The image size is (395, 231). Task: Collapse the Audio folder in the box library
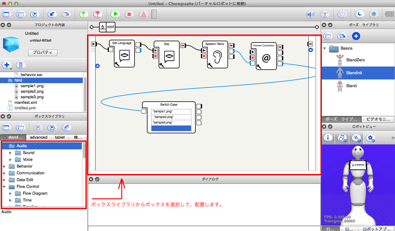pyautogui.click(x=4, y=146)
